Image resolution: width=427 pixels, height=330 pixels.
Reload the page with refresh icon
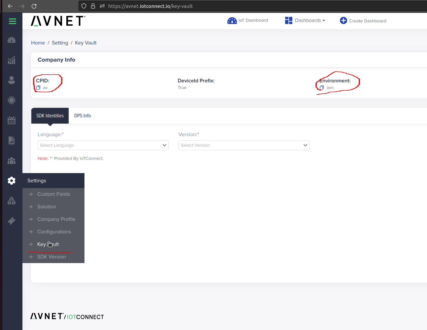point(34,6)
